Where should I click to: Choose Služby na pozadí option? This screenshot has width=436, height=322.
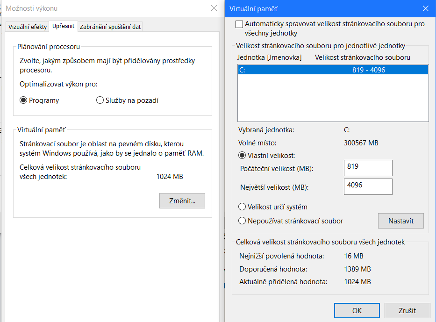(x=100, y=100)
